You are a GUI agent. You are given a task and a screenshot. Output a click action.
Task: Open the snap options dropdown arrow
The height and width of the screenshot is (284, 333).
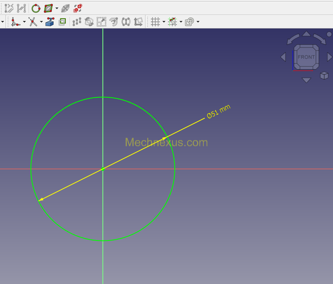tap(181, 22)
